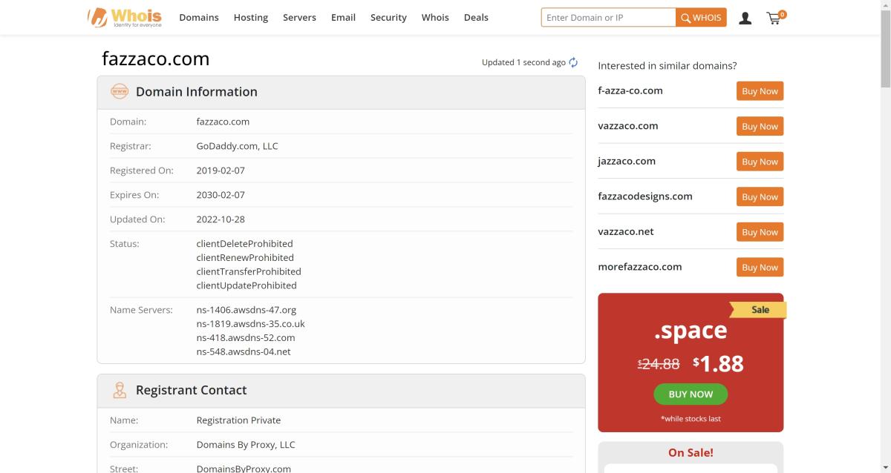This screenshot has width=891, height=473.
Task: Buy Now for jazzaco.com
Action: pyautogui.click(x=760, y=162)
